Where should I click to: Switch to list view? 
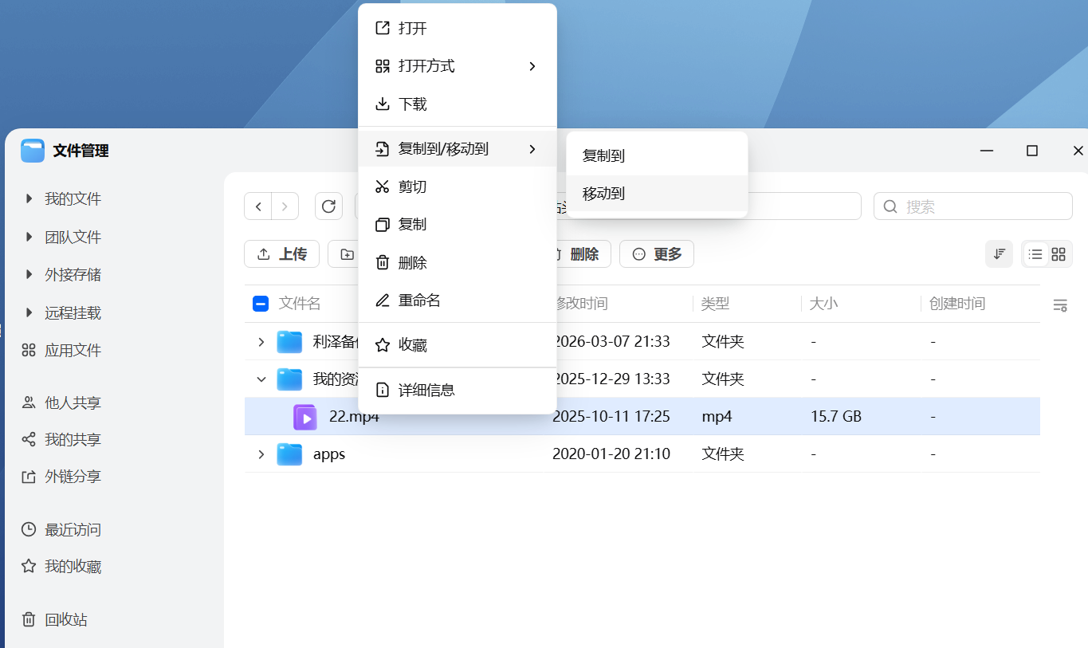(x=1035, y=254)
